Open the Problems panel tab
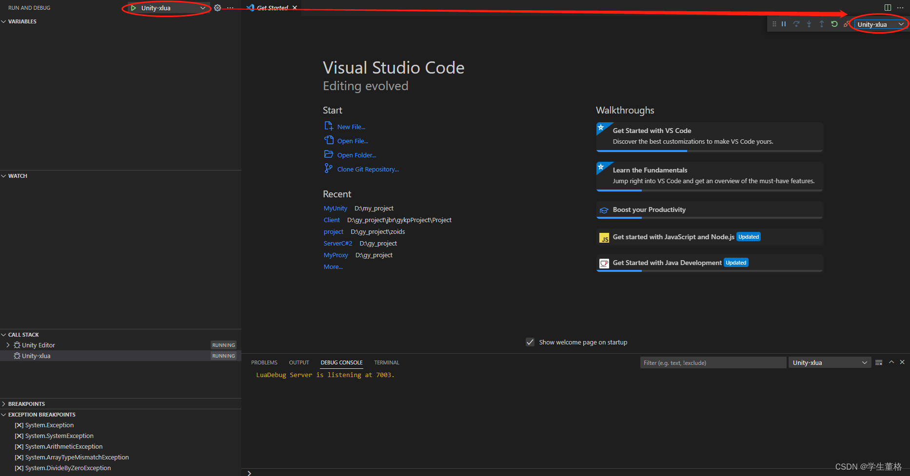910x476 pixels. [x=264, y=362]
